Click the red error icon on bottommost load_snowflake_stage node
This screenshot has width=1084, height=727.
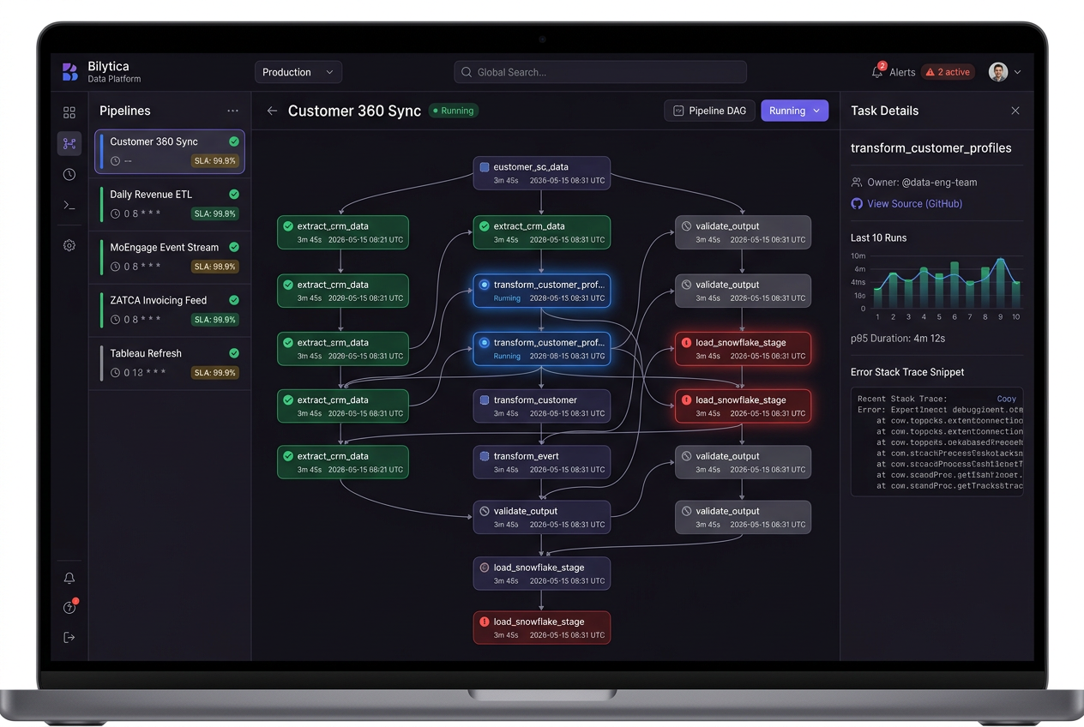[485, 622]
